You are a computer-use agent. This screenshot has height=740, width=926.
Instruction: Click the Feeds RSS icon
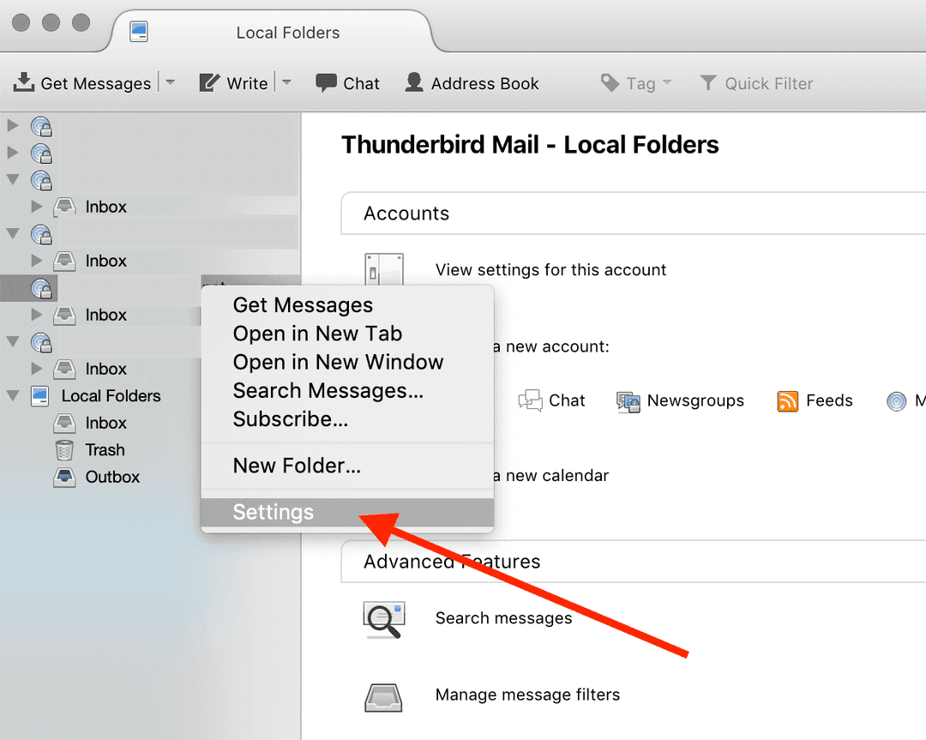point(788,401)
